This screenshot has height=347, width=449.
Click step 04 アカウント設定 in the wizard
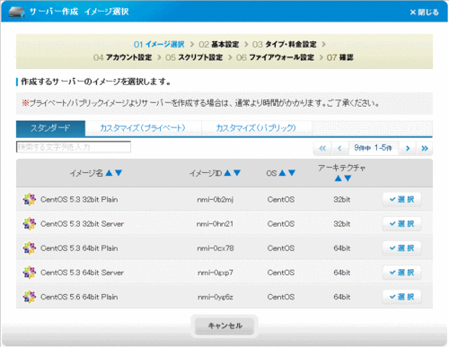click(123, 57)
